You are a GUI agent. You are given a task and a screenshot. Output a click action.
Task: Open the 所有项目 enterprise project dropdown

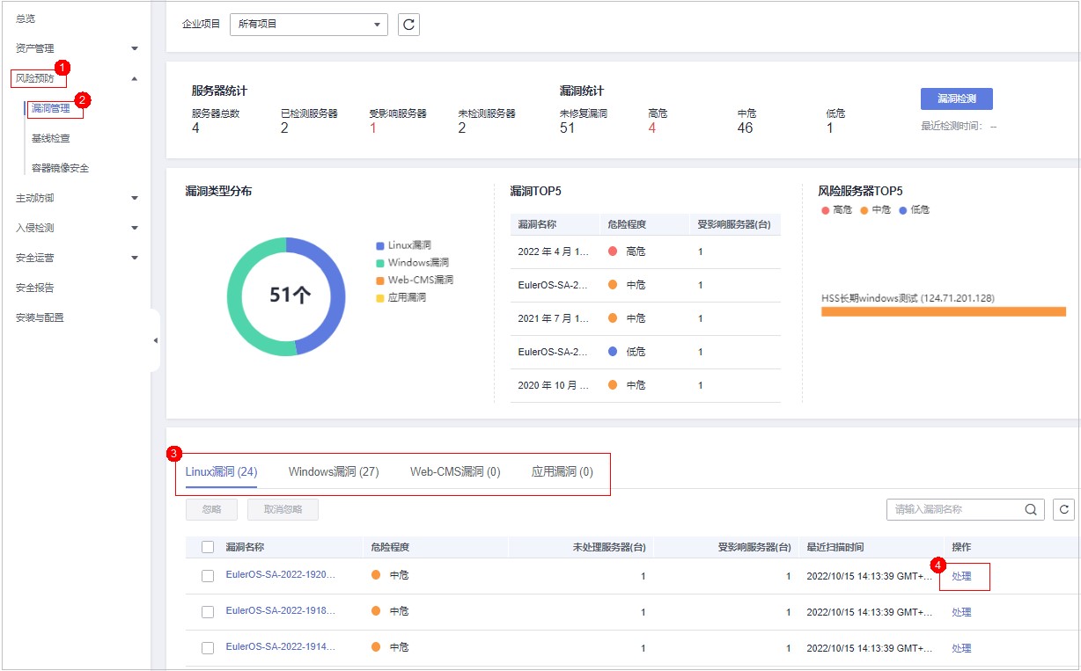[308, 25]
